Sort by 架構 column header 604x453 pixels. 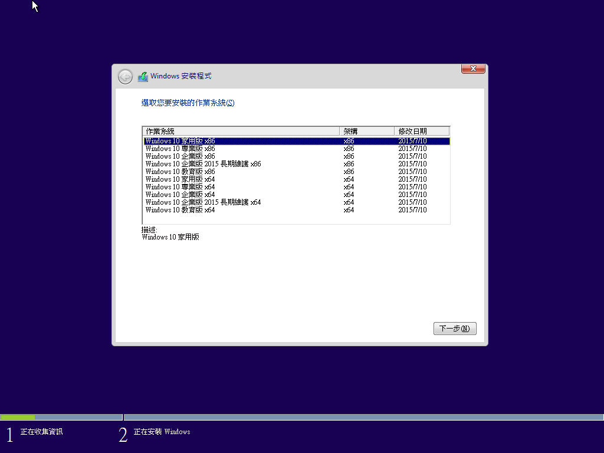pyautogui.click(x=366, y=131)
